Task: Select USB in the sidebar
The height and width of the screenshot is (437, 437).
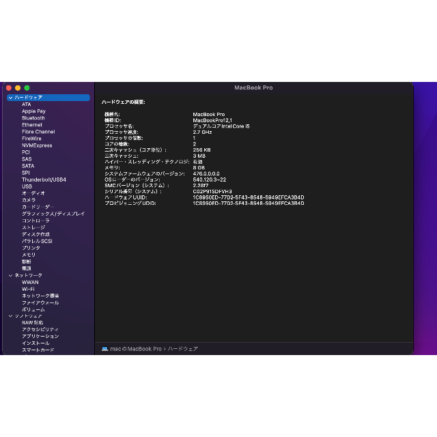Action: pos(27,186)
